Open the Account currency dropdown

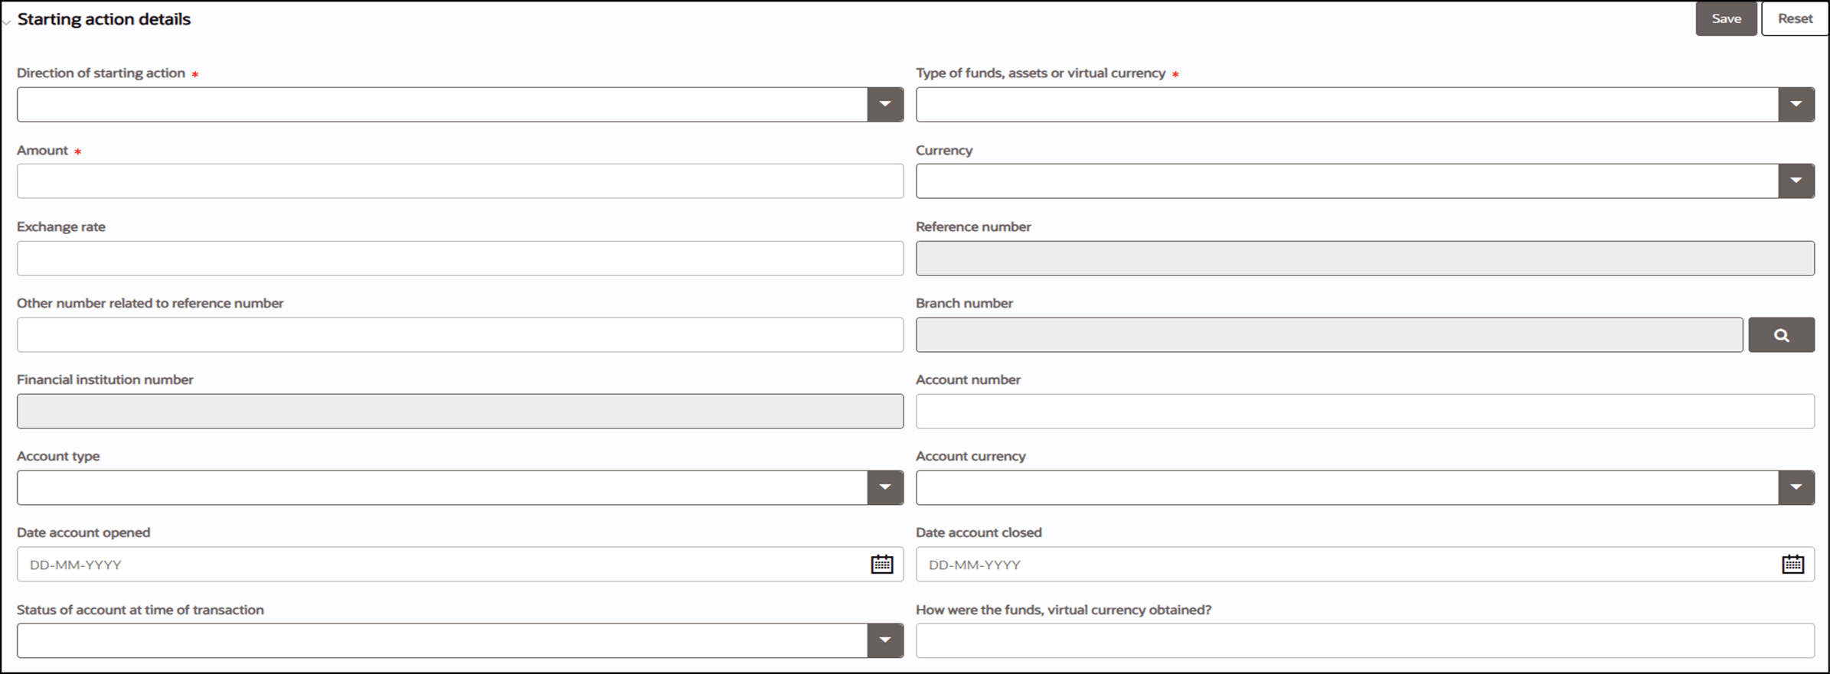coord(1796,487)
